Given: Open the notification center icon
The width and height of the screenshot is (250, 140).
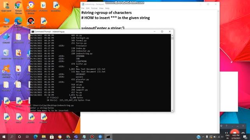Looking at the screenshot, I should point(245,137).
